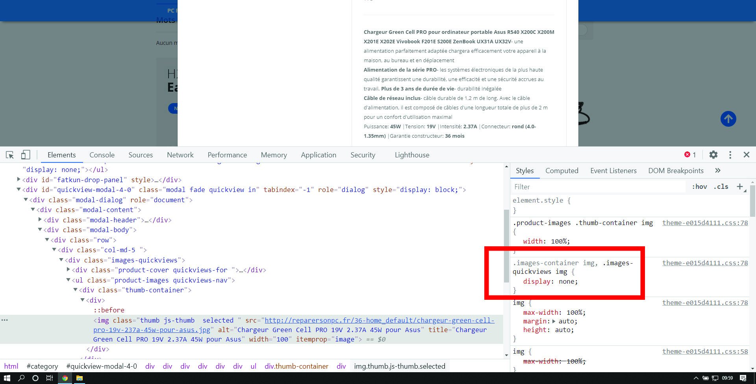
Task: Expand the margin shorthand property triangle
Action: (554, 321)
